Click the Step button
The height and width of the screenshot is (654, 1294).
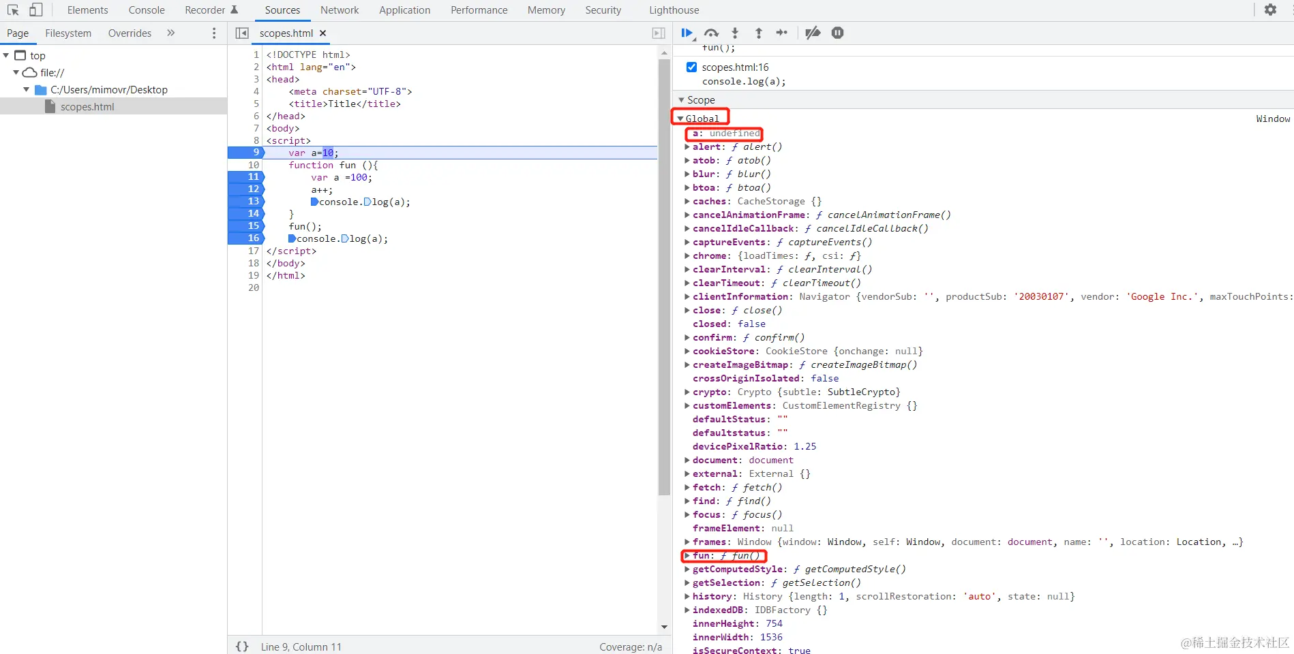(782, 33)
